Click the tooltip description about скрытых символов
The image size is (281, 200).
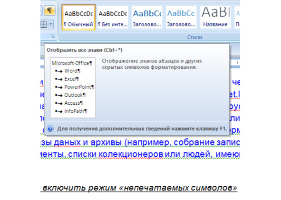pyautogui.click(x=152, y=64)
